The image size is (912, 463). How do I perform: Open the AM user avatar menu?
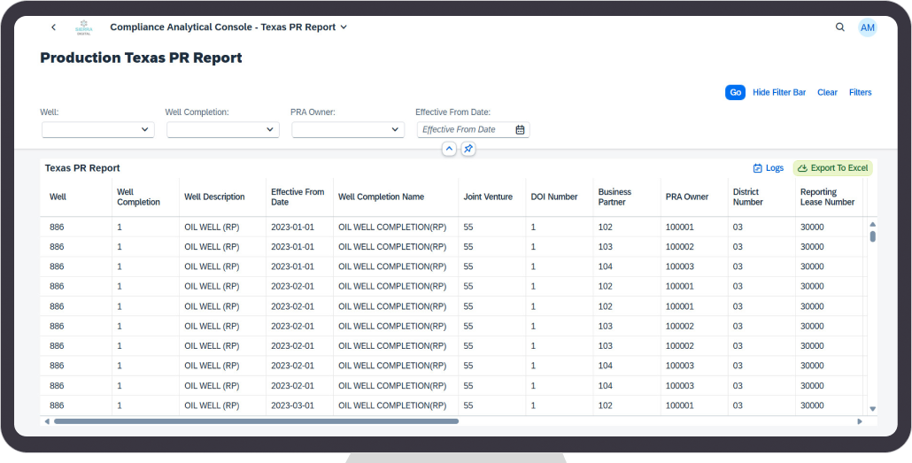click(867, 27)
